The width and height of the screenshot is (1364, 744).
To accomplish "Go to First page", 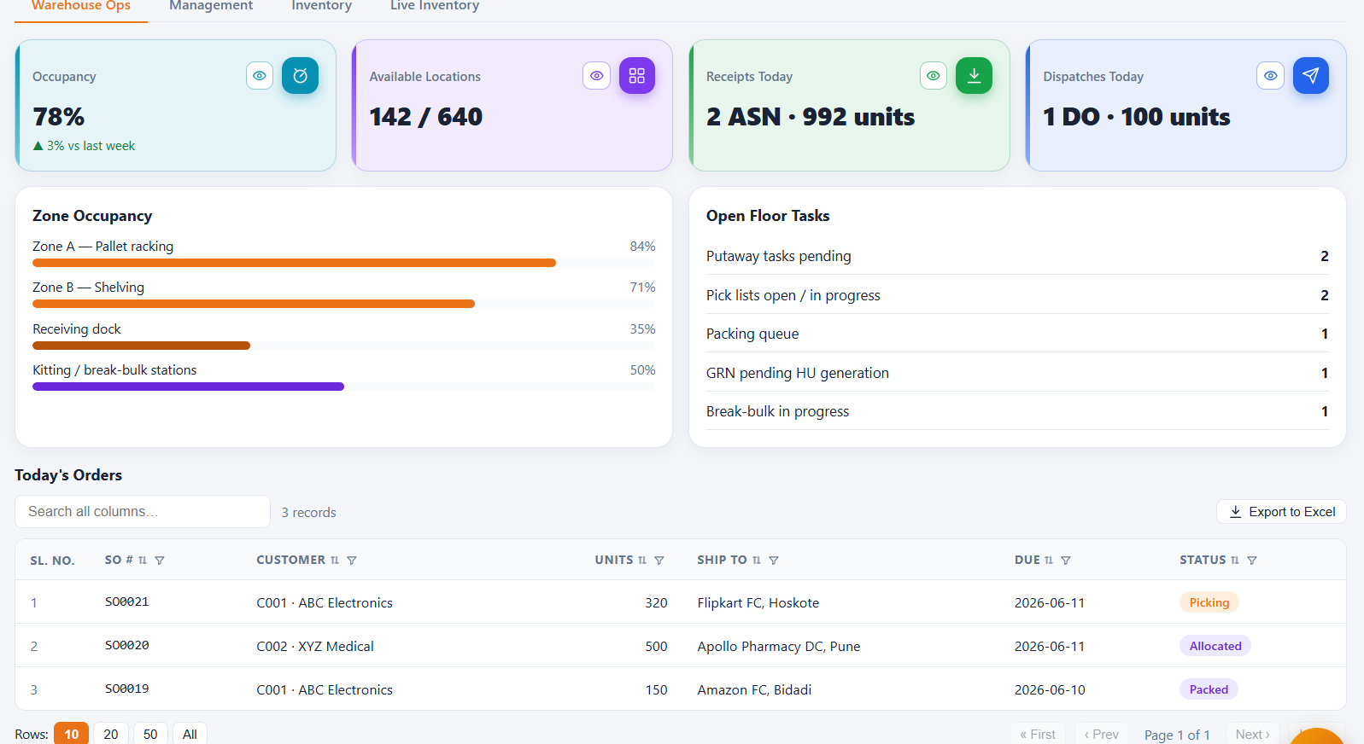I will (x=1038, y=734).
